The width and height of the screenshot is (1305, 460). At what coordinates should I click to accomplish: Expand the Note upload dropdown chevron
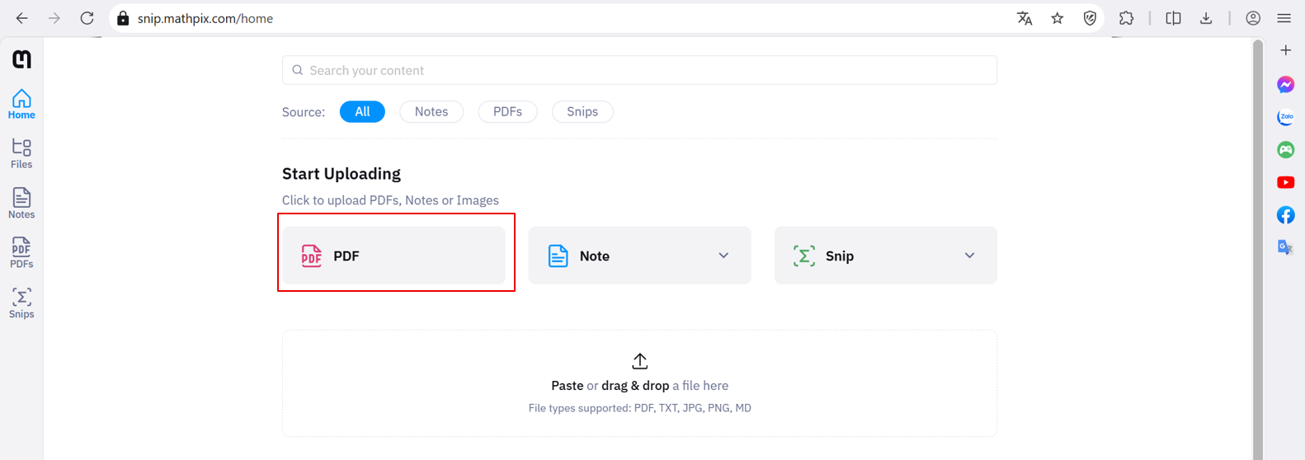coord(723,256)
